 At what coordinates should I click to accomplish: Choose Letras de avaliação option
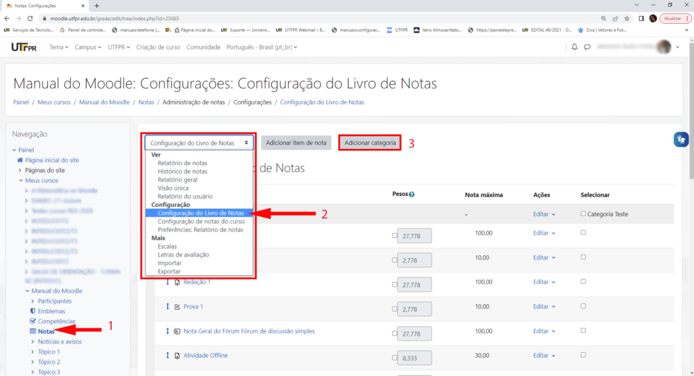coord(183,254)
